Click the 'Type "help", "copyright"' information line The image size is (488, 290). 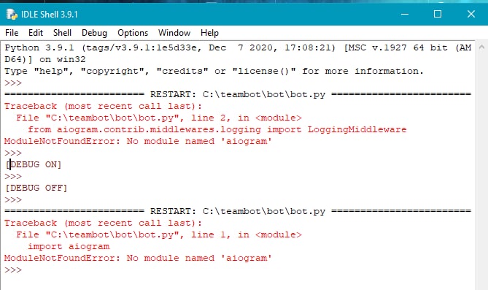(x=214, y=71)
